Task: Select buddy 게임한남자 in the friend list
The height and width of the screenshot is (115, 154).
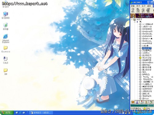Action: click(147, 96)
